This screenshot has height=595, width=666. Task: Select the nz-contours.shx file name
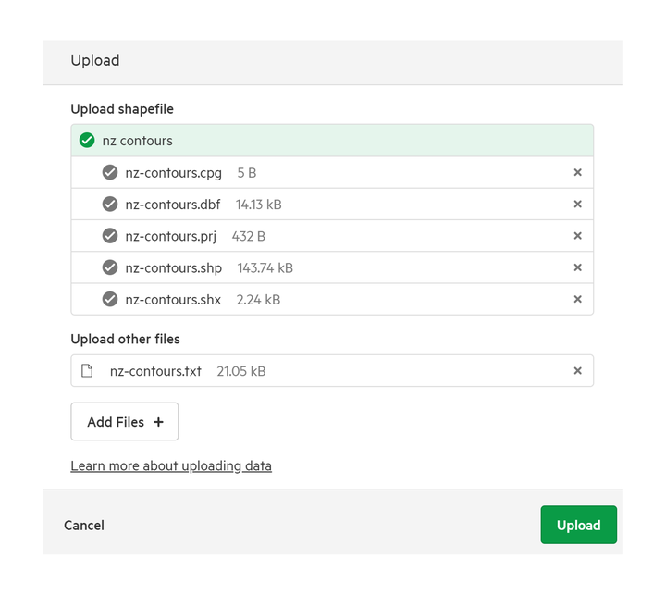point(173,300)
